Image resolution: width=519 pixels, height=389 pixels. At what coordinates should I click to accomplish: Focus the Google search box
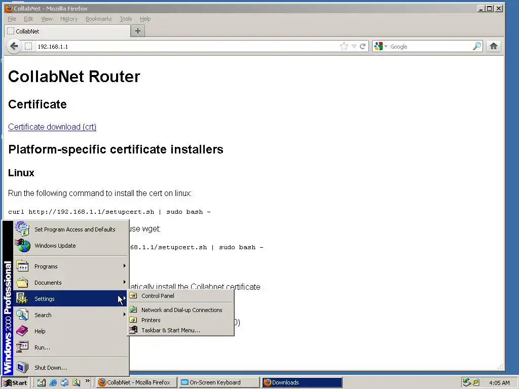pos(430,46)
